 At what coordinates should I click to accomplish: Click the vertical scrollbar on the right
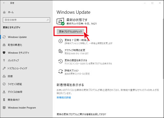(163, 49)
